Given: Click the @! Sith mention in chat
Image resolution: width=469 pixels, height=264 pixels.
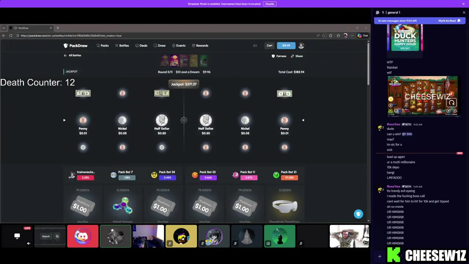Looking at the screenshot, I should 407,134.
